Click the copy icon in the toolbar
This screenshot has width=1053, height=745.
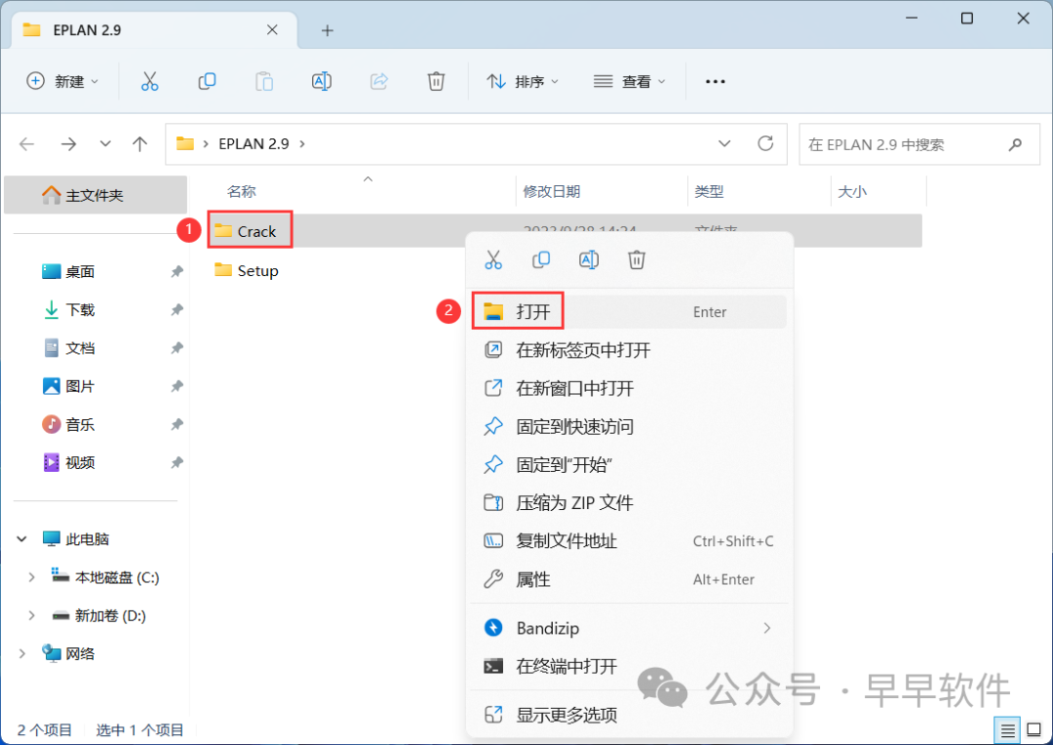click(207, 82)
